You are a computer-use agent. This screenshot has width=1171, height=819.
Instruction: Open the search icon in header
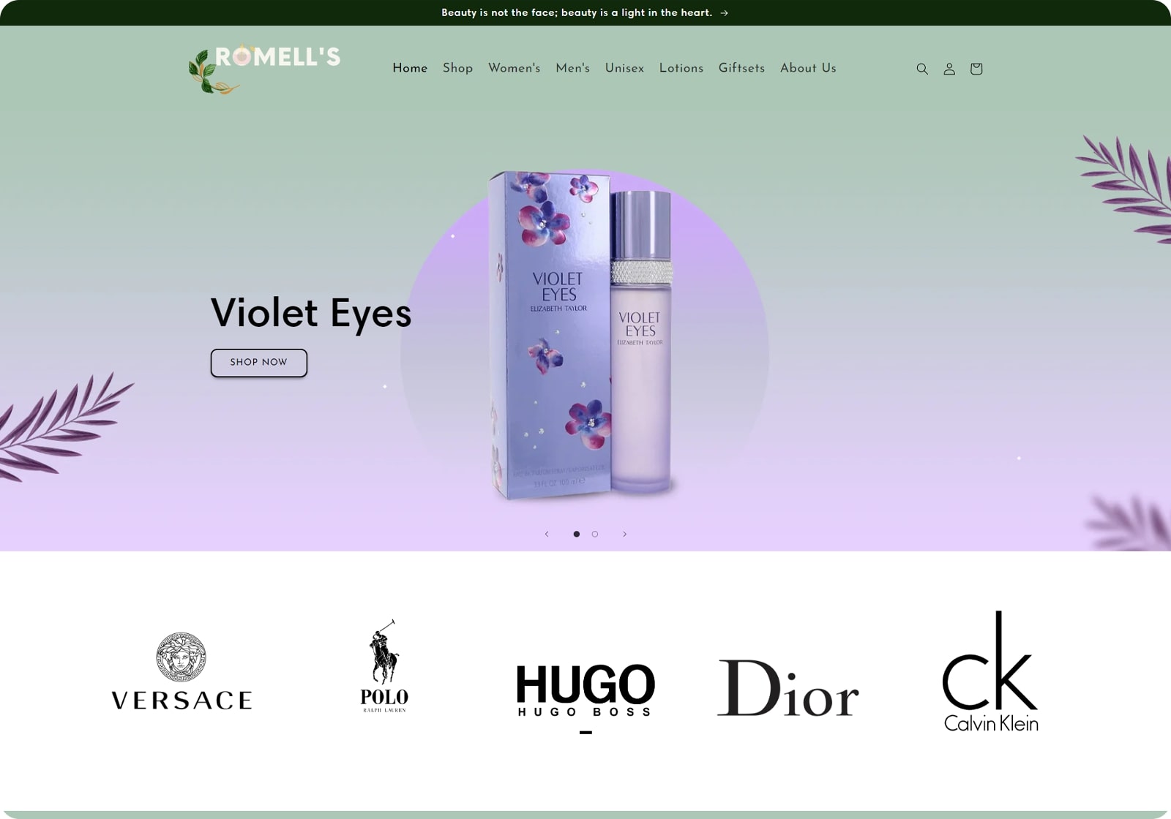(x=922, y=69)
